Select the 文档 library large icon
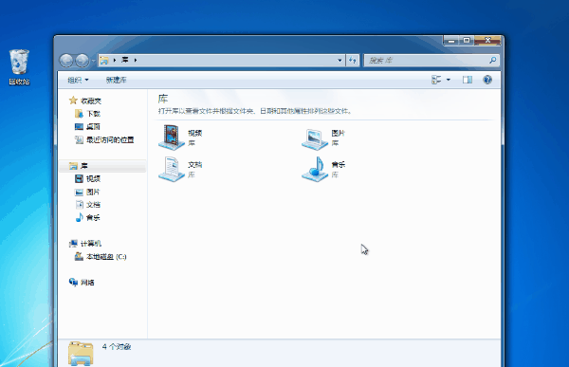The height and width of the screenshot is (367, 569). [x=172, y=169]
